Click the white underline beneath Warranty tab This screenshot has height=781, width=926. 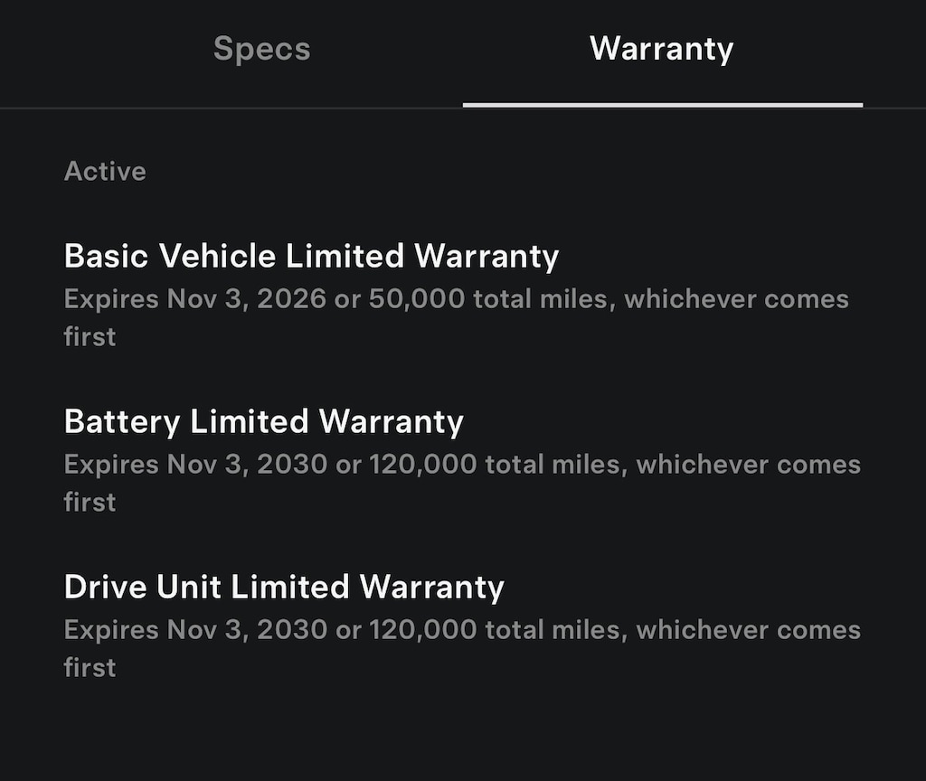click(x=662, y=105)
